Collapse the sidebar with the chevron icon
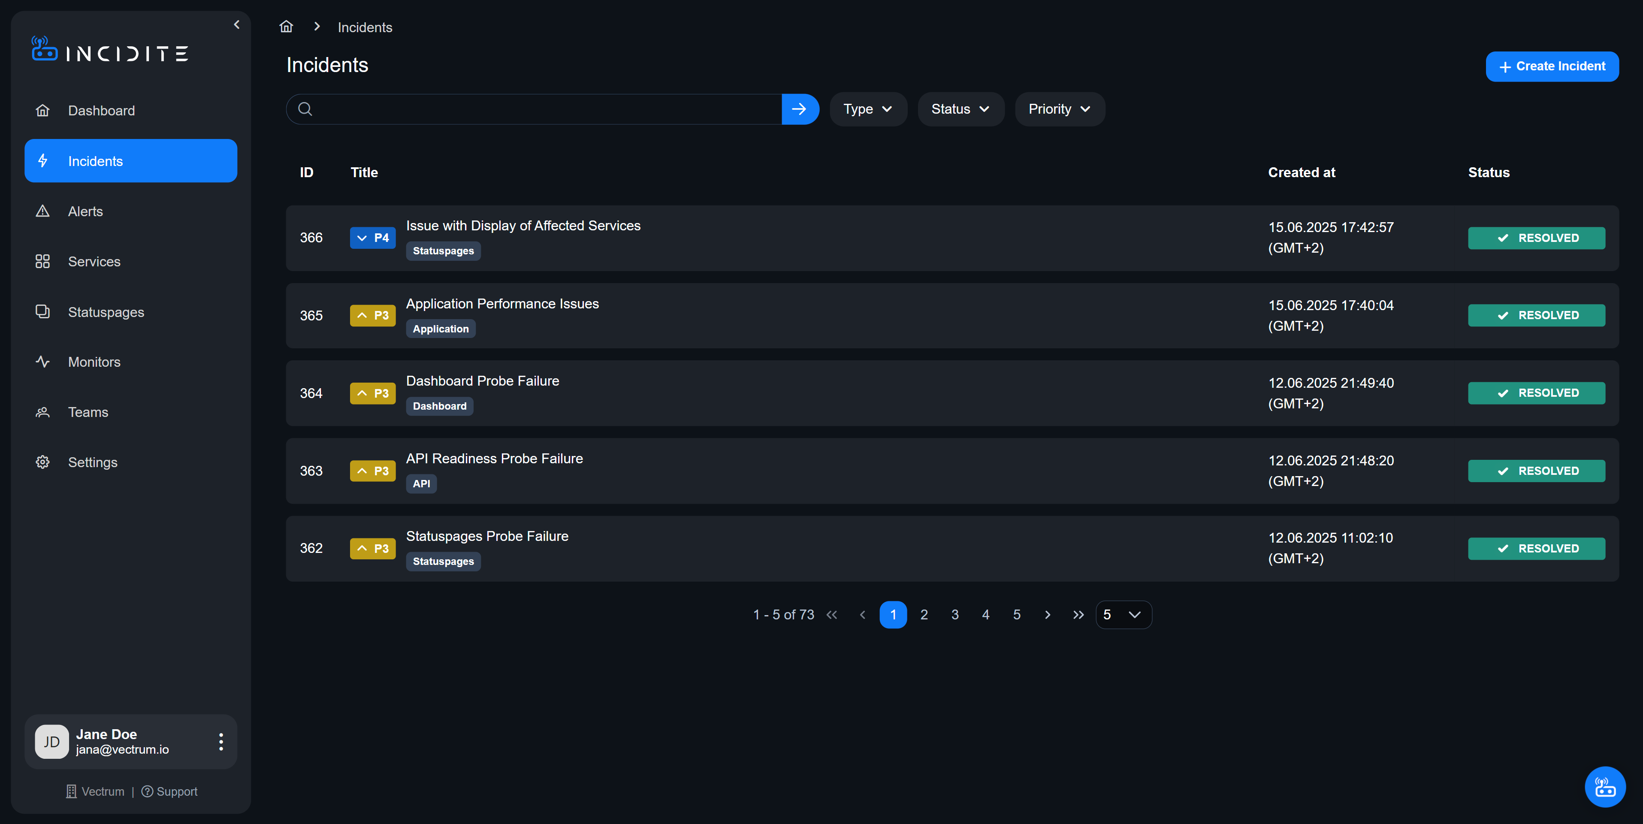1643x824 pixels. (x=237, y=25)
